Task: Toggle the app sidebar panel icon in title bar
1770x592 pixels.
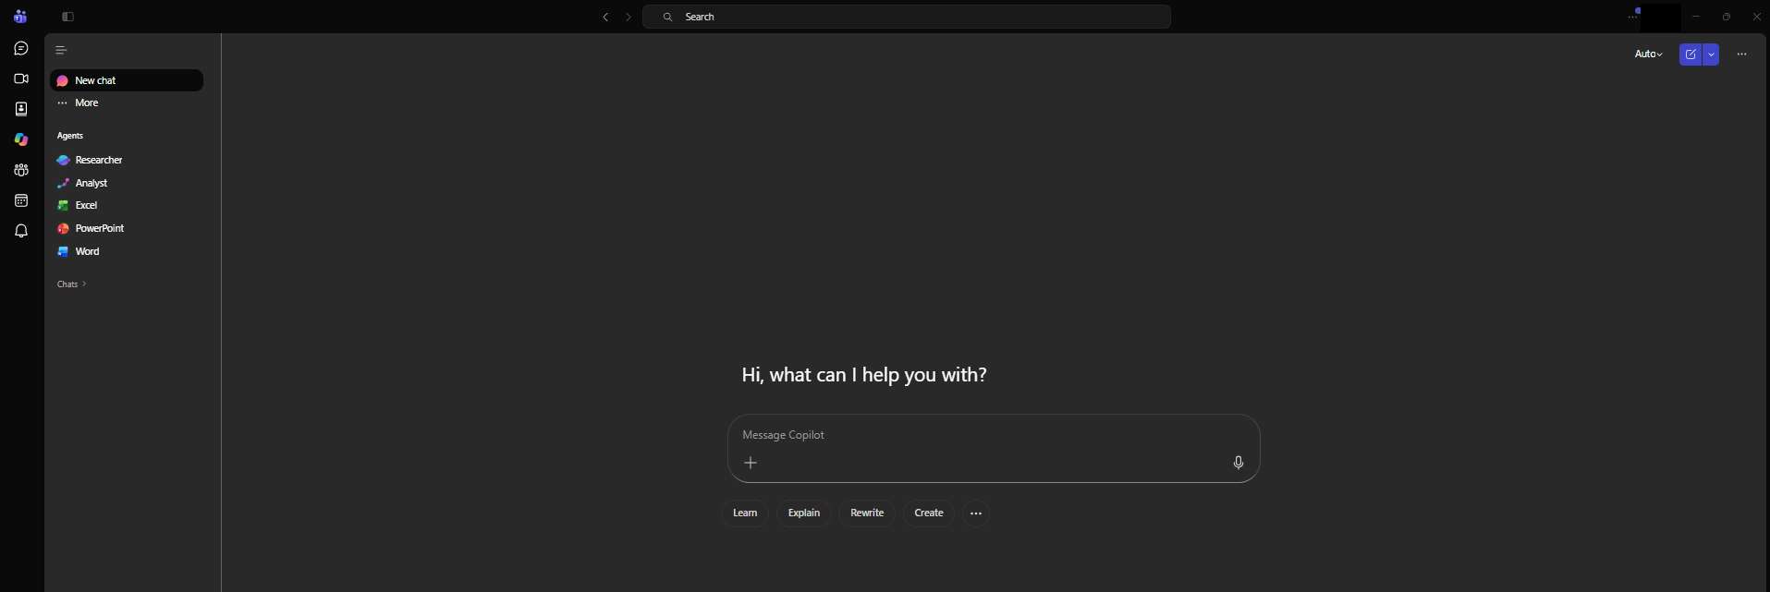Action: tap(67, 17)
